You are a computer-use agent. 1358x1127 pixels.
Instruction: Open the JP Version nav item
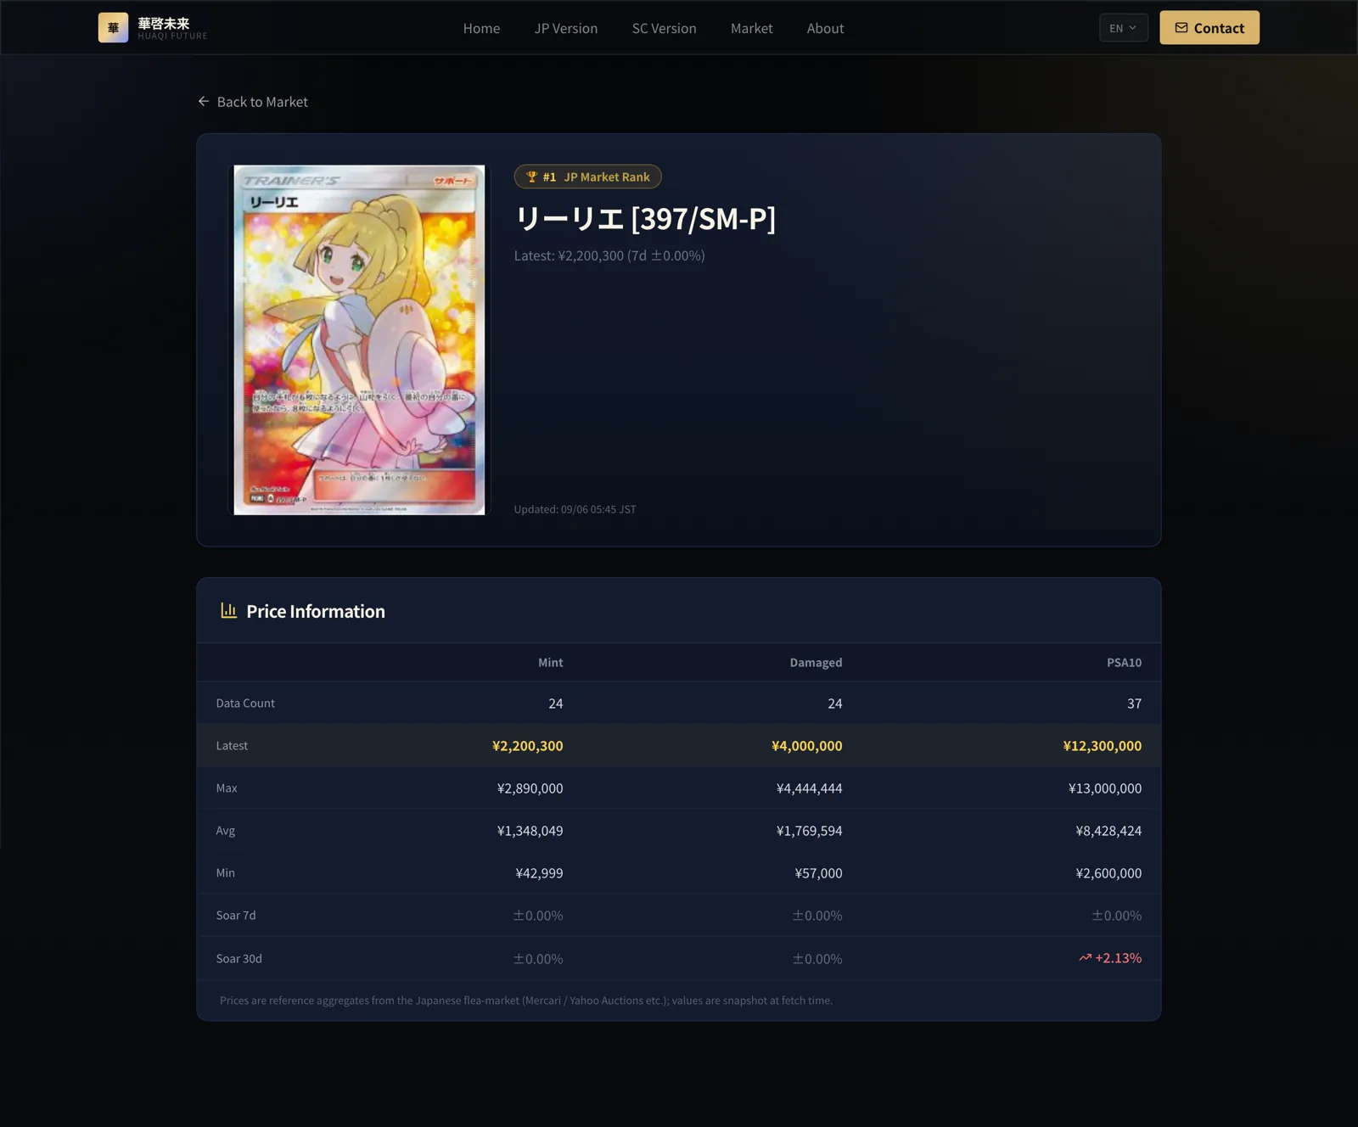[566, 28]
